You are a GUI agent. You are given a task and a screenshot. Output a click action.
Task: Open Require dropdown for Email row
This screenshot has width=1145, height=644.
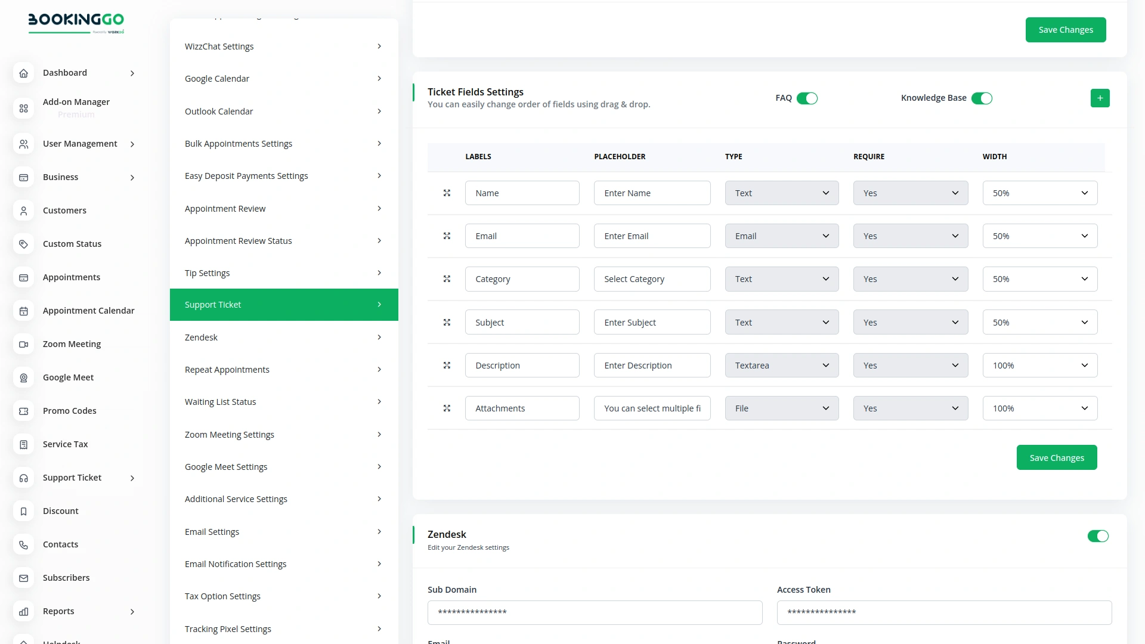(x=910, y=236)
